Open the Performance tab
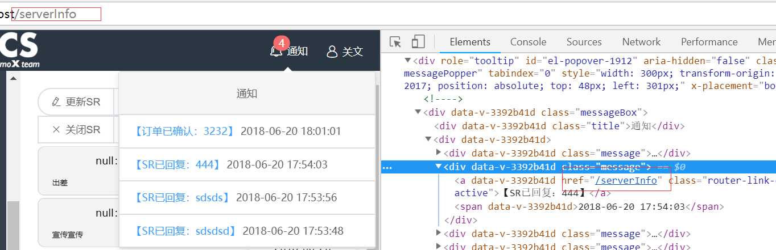The image size is (776, 250). pos(709,41)
